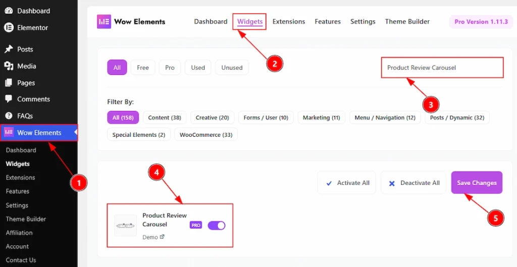This screenshot has width=517, height=267.
Task: Open the Contact Us submenu item
Action: tap(21, 260)
